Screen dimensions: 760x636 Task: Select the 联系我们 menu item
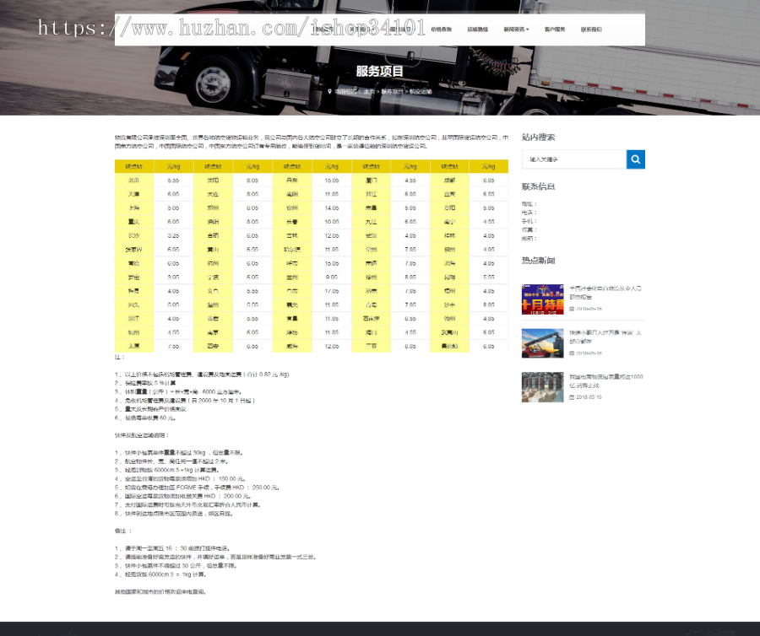(x=591, y=30)
